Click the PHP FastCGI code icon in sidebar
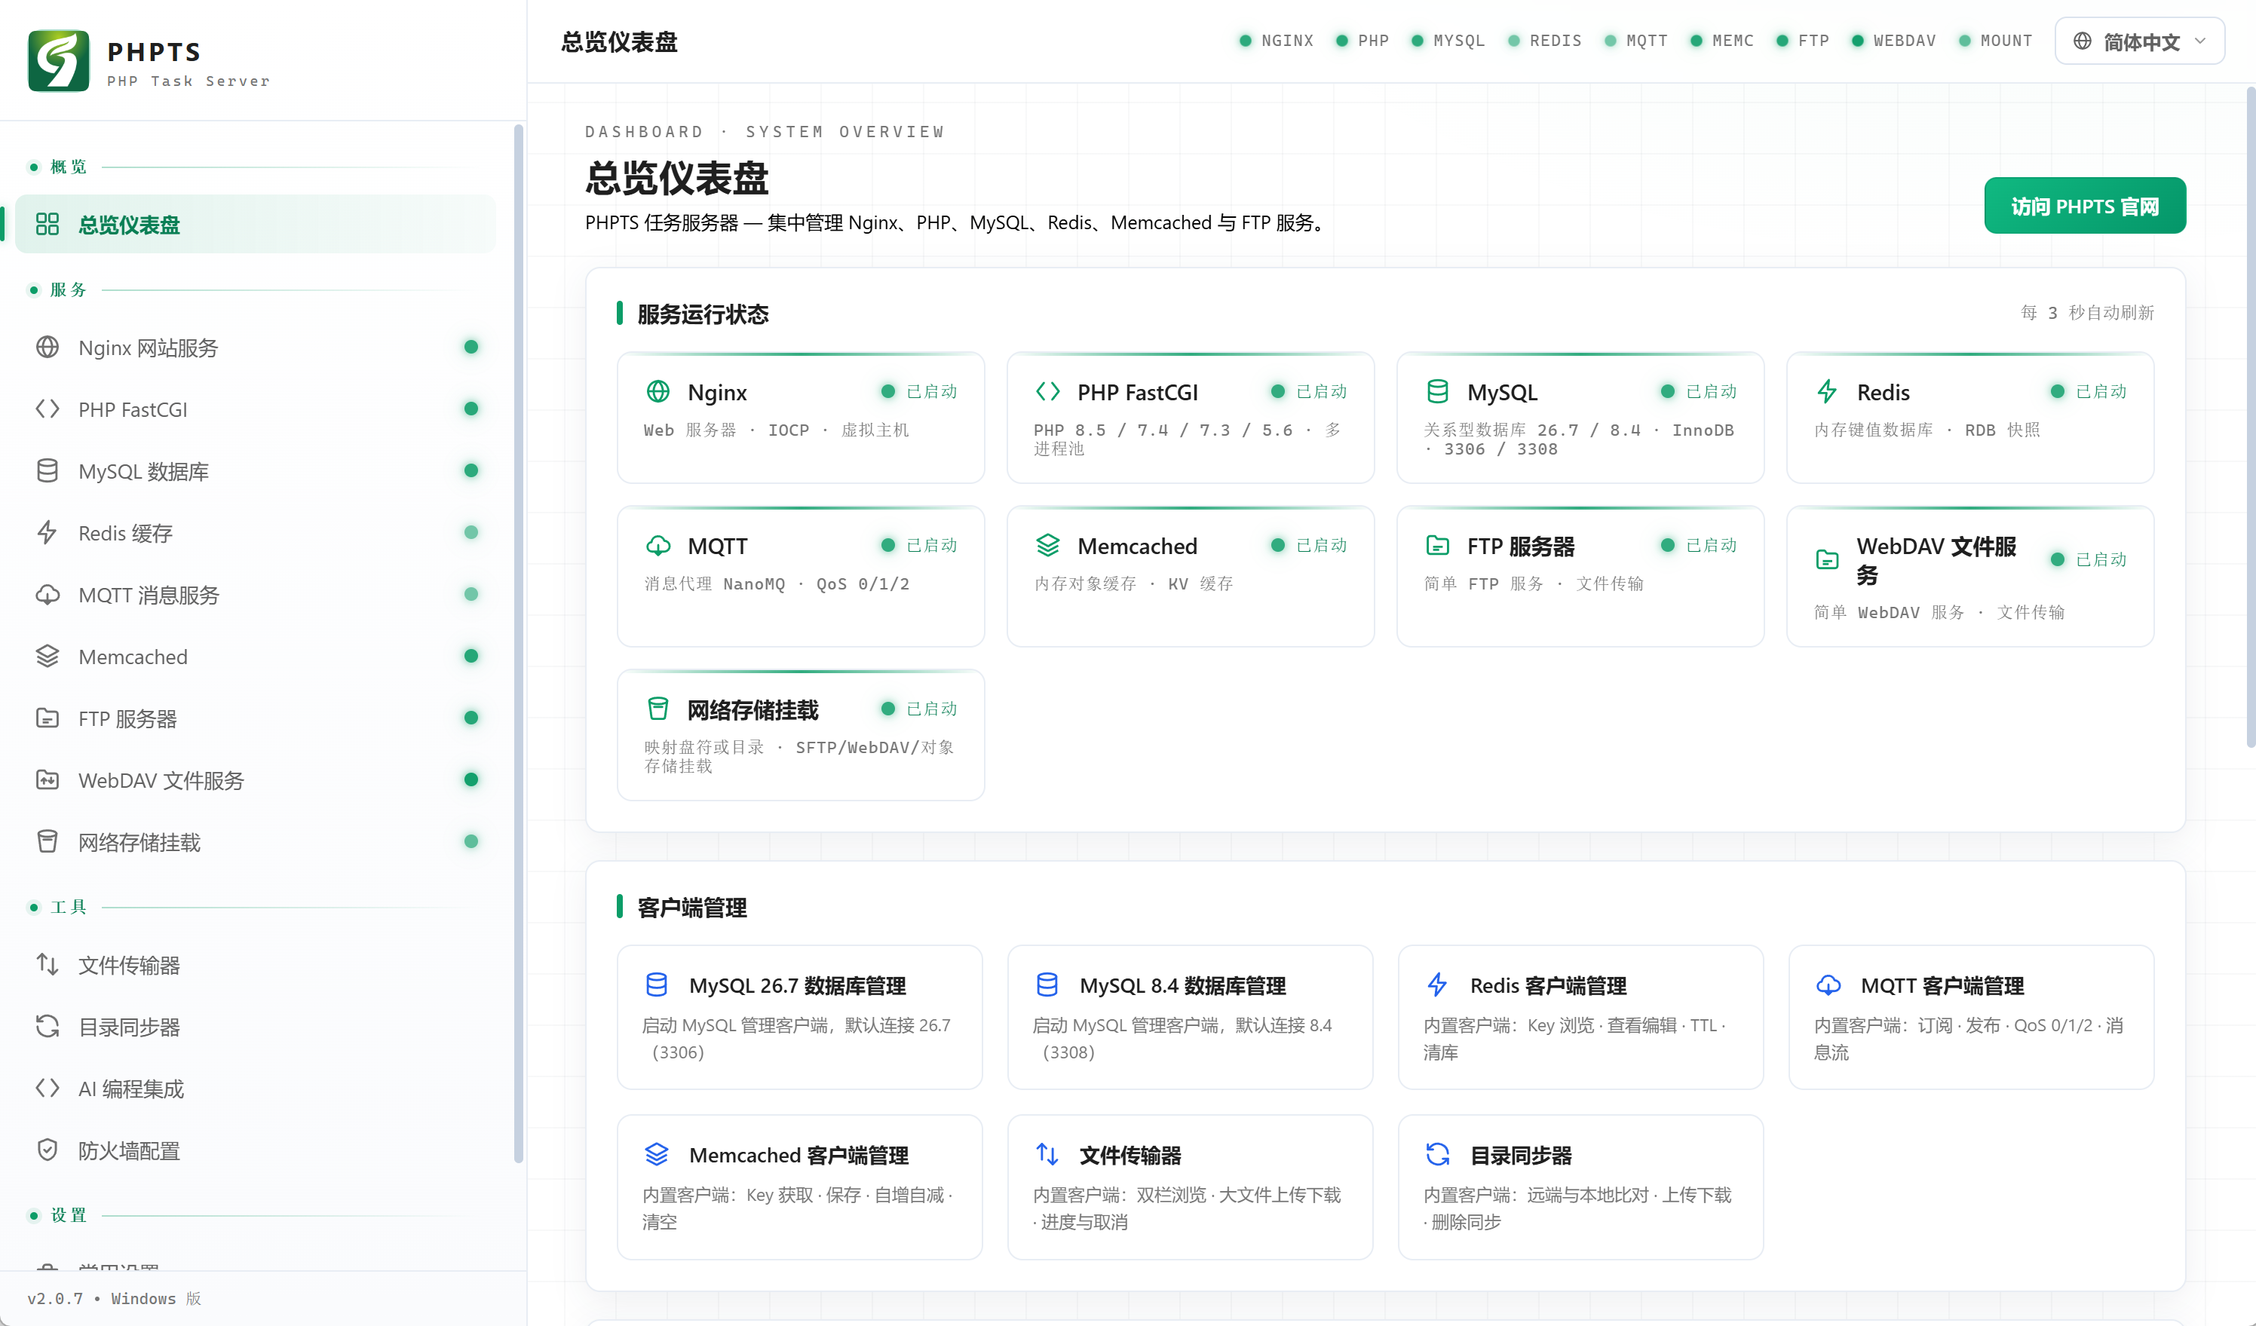This screenshot has width=2256, height=1326. (x=48, y=409)
